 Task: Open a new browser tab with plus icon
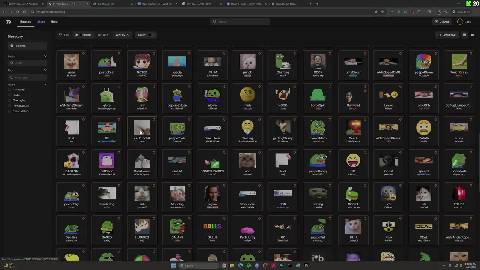(x=317, y=4)
